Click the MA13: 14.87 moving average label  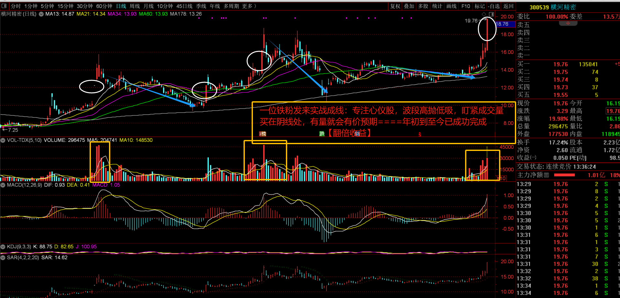pyautogui.click(x=60, y=14)
